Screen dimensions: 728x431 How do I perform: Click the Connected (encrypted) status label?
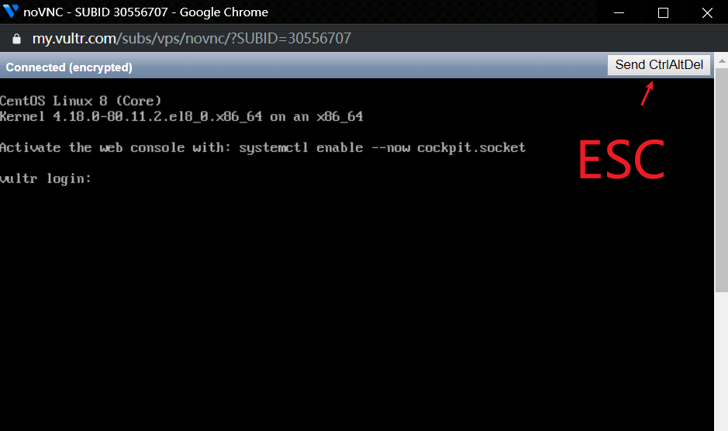click(x=69, y=67)
